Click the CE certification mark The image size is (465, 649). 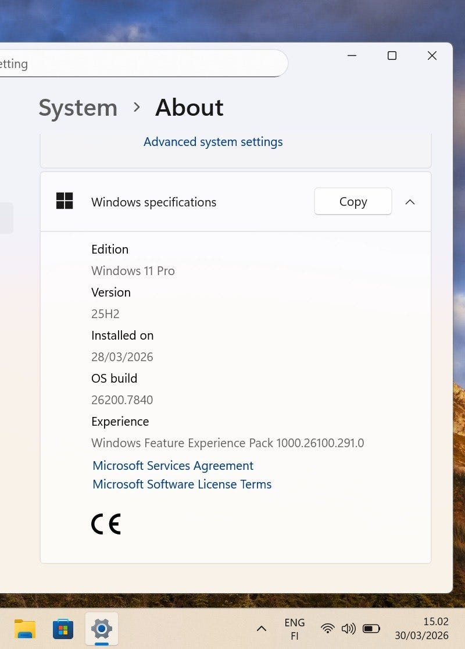point(106,524)
